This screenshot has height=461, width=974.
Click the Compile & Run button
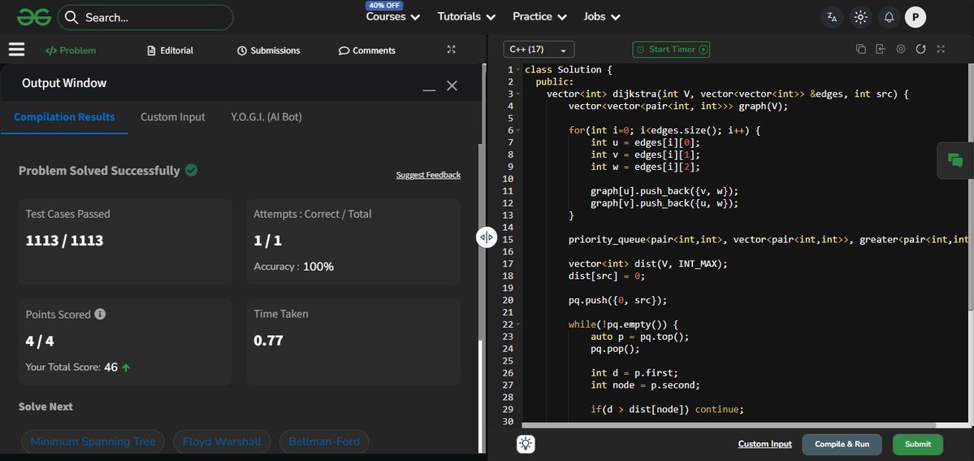coord(842,444)
